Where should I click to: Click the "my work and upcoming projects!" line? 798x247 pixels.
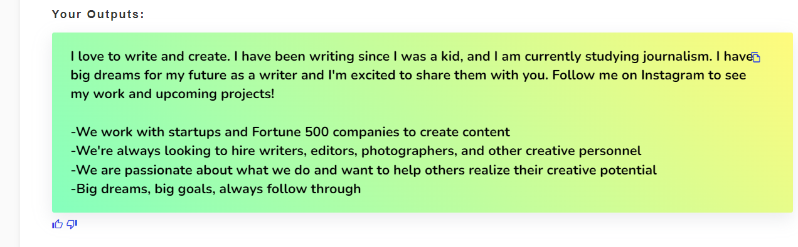click(x=173, y=94)
